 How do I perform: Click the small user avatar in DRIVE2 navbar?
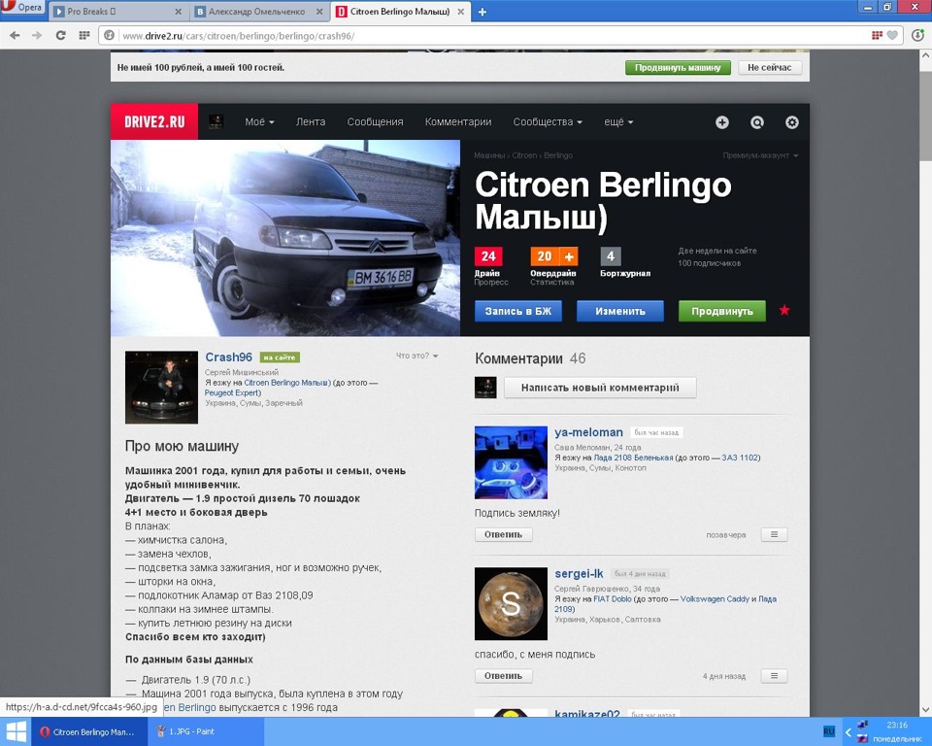(216, 122)
